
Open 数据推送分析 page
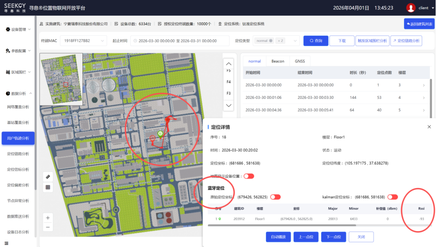[x=18, y=217]
